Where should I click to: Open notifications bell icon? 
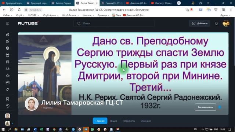click(x=216, y=23)
